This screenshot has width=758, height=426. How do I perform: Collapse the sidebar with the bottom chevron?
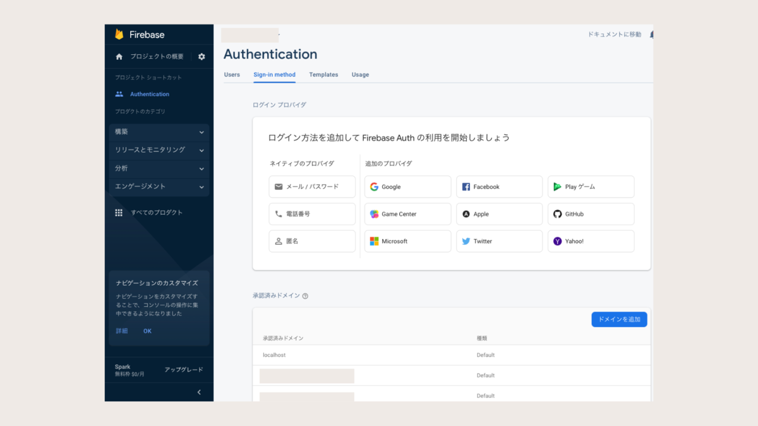[199, 392]
